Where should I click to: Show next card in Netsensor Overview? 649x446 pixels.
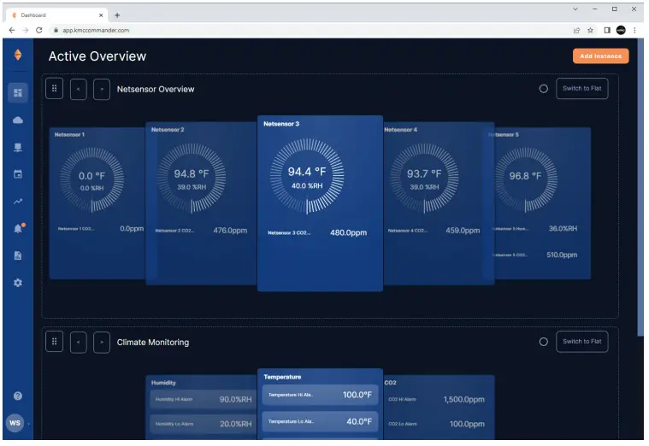tap(102, 89)
